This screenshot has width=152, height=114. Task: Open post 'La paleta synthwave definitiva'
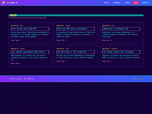point(30,52)
